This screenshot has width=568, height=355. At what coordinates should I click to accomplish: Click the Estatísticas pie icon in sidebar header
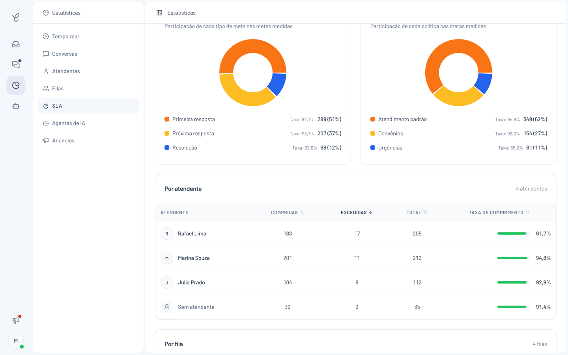[46, 13]
